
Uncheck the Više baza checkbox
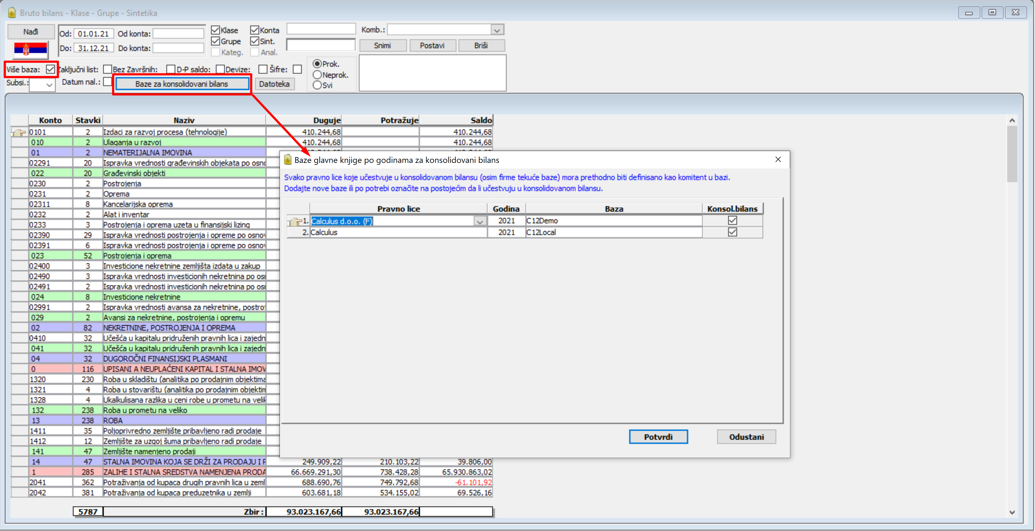(x=50, y=69)
